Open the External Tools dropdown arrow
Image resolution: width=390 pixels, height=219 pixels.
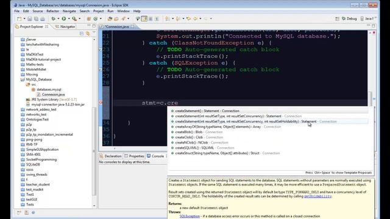(x=80, y=19)
